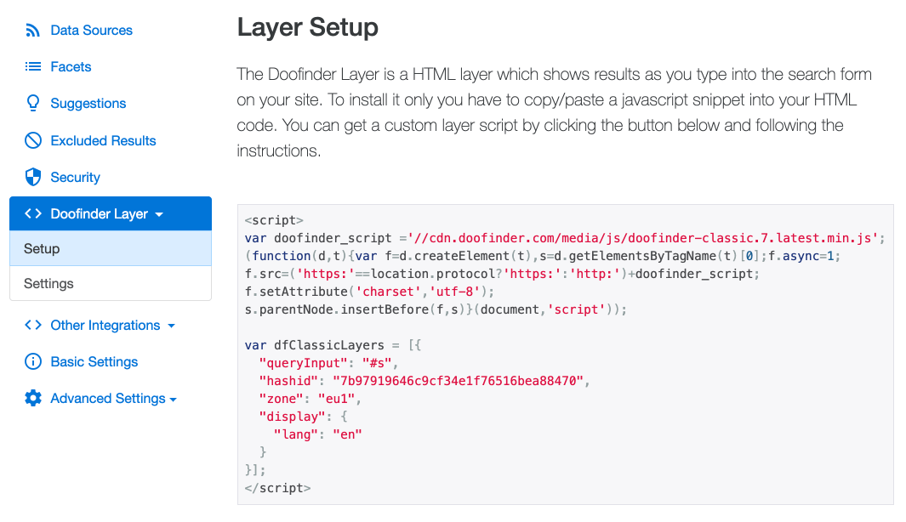Click the Suggestions lightbulb icon
Image resolution: width=906 pixels, height=522 pixels.
pyautogui.click(x=33, y=104)
